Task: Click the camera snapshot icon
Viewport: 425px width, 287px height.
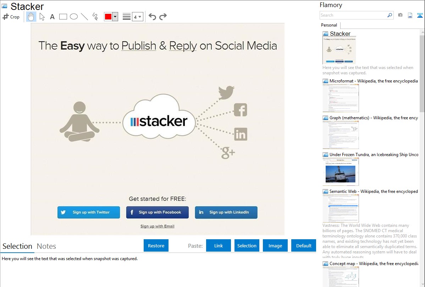Action: pos(400,15)
